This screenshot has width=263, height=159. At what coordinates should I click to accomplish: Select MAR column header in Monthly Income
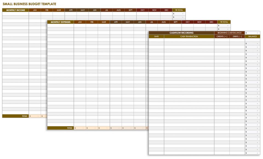click(59, 10)
